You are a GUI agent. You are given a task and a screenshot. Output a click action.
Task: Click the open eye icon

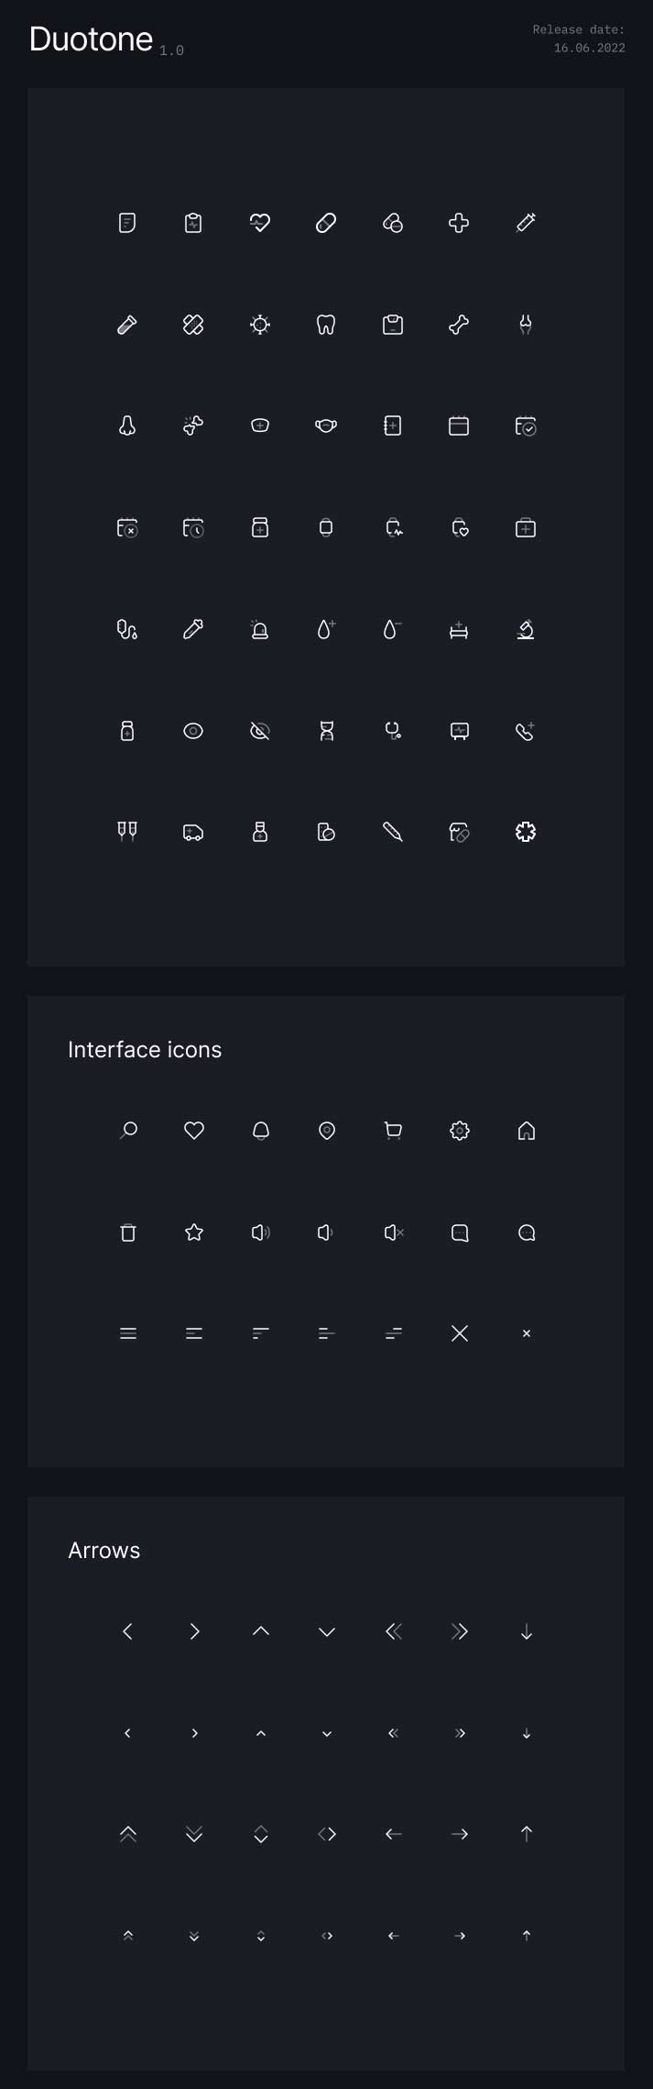click(193, 731)
